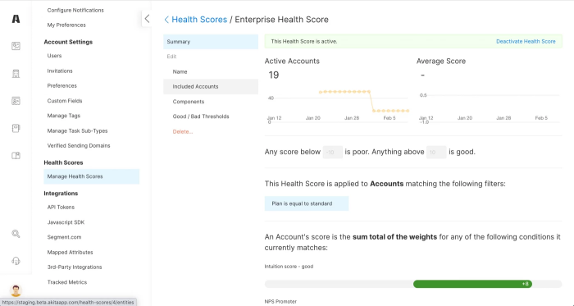Go back via the Health Scores chevron
Image resolution: width=574 pixels, height=306 pixels.
click(166, 20)
